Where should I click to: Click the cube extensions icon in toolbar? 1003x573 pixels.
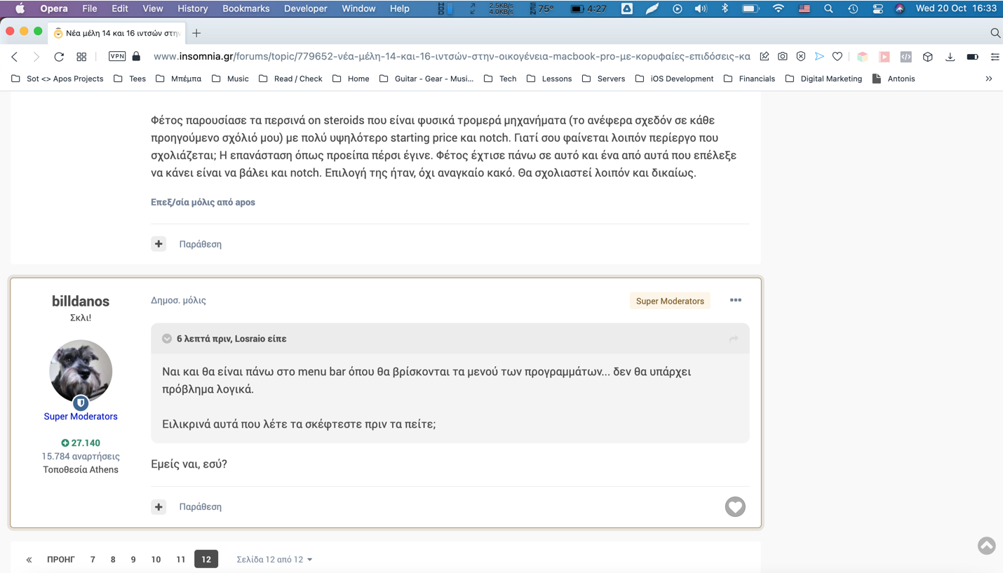tap(928, 57)
